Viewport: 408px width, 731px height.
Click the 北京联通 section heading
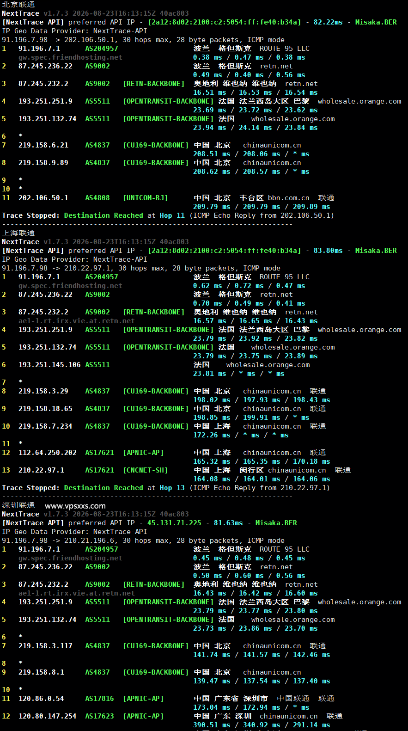18,4
